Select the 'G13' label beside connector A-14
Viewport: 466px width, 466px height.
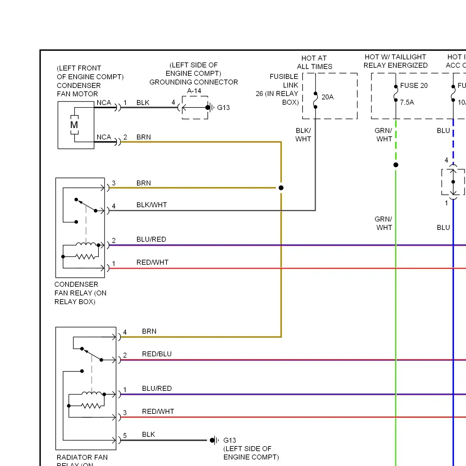click(223, 107)
